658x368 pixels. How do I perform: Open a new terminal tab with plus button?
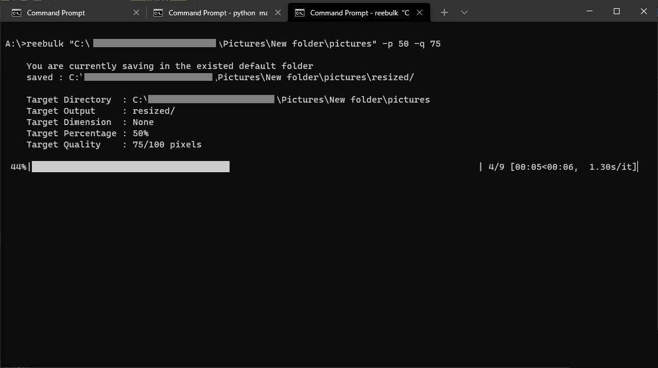444,12
